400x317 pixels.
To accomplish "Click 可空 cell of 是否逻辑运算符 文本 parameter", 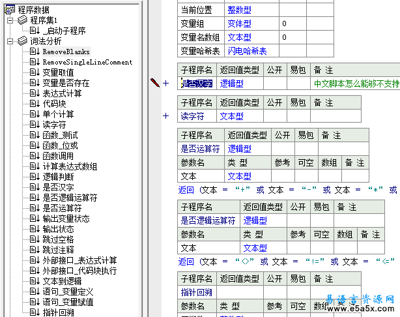I will pos(322,248).
